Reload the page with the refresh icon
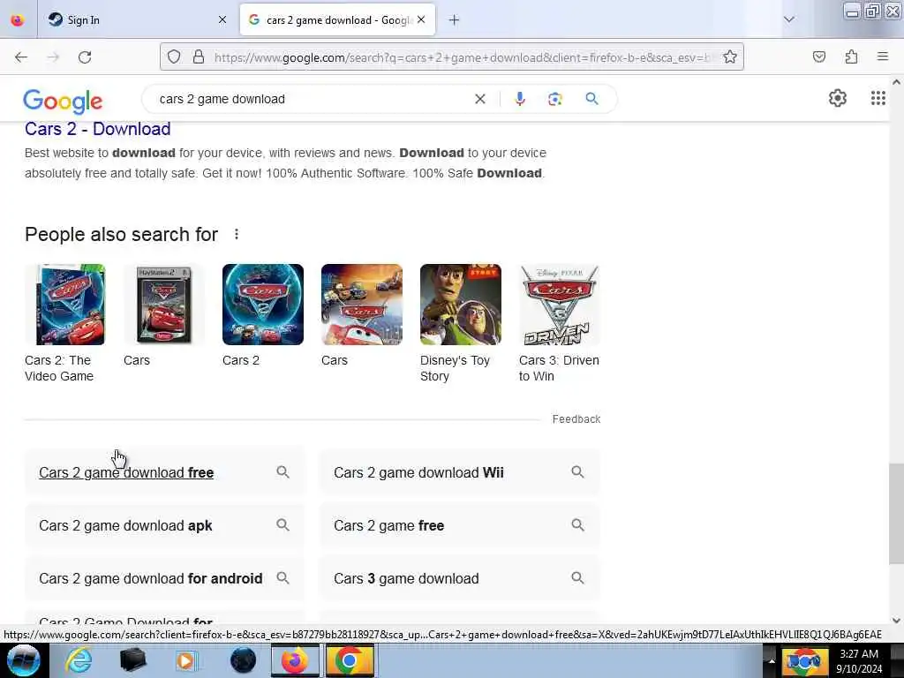Image resolution: width=904 pixels, height=678 pixels. [x=85, y=56]
